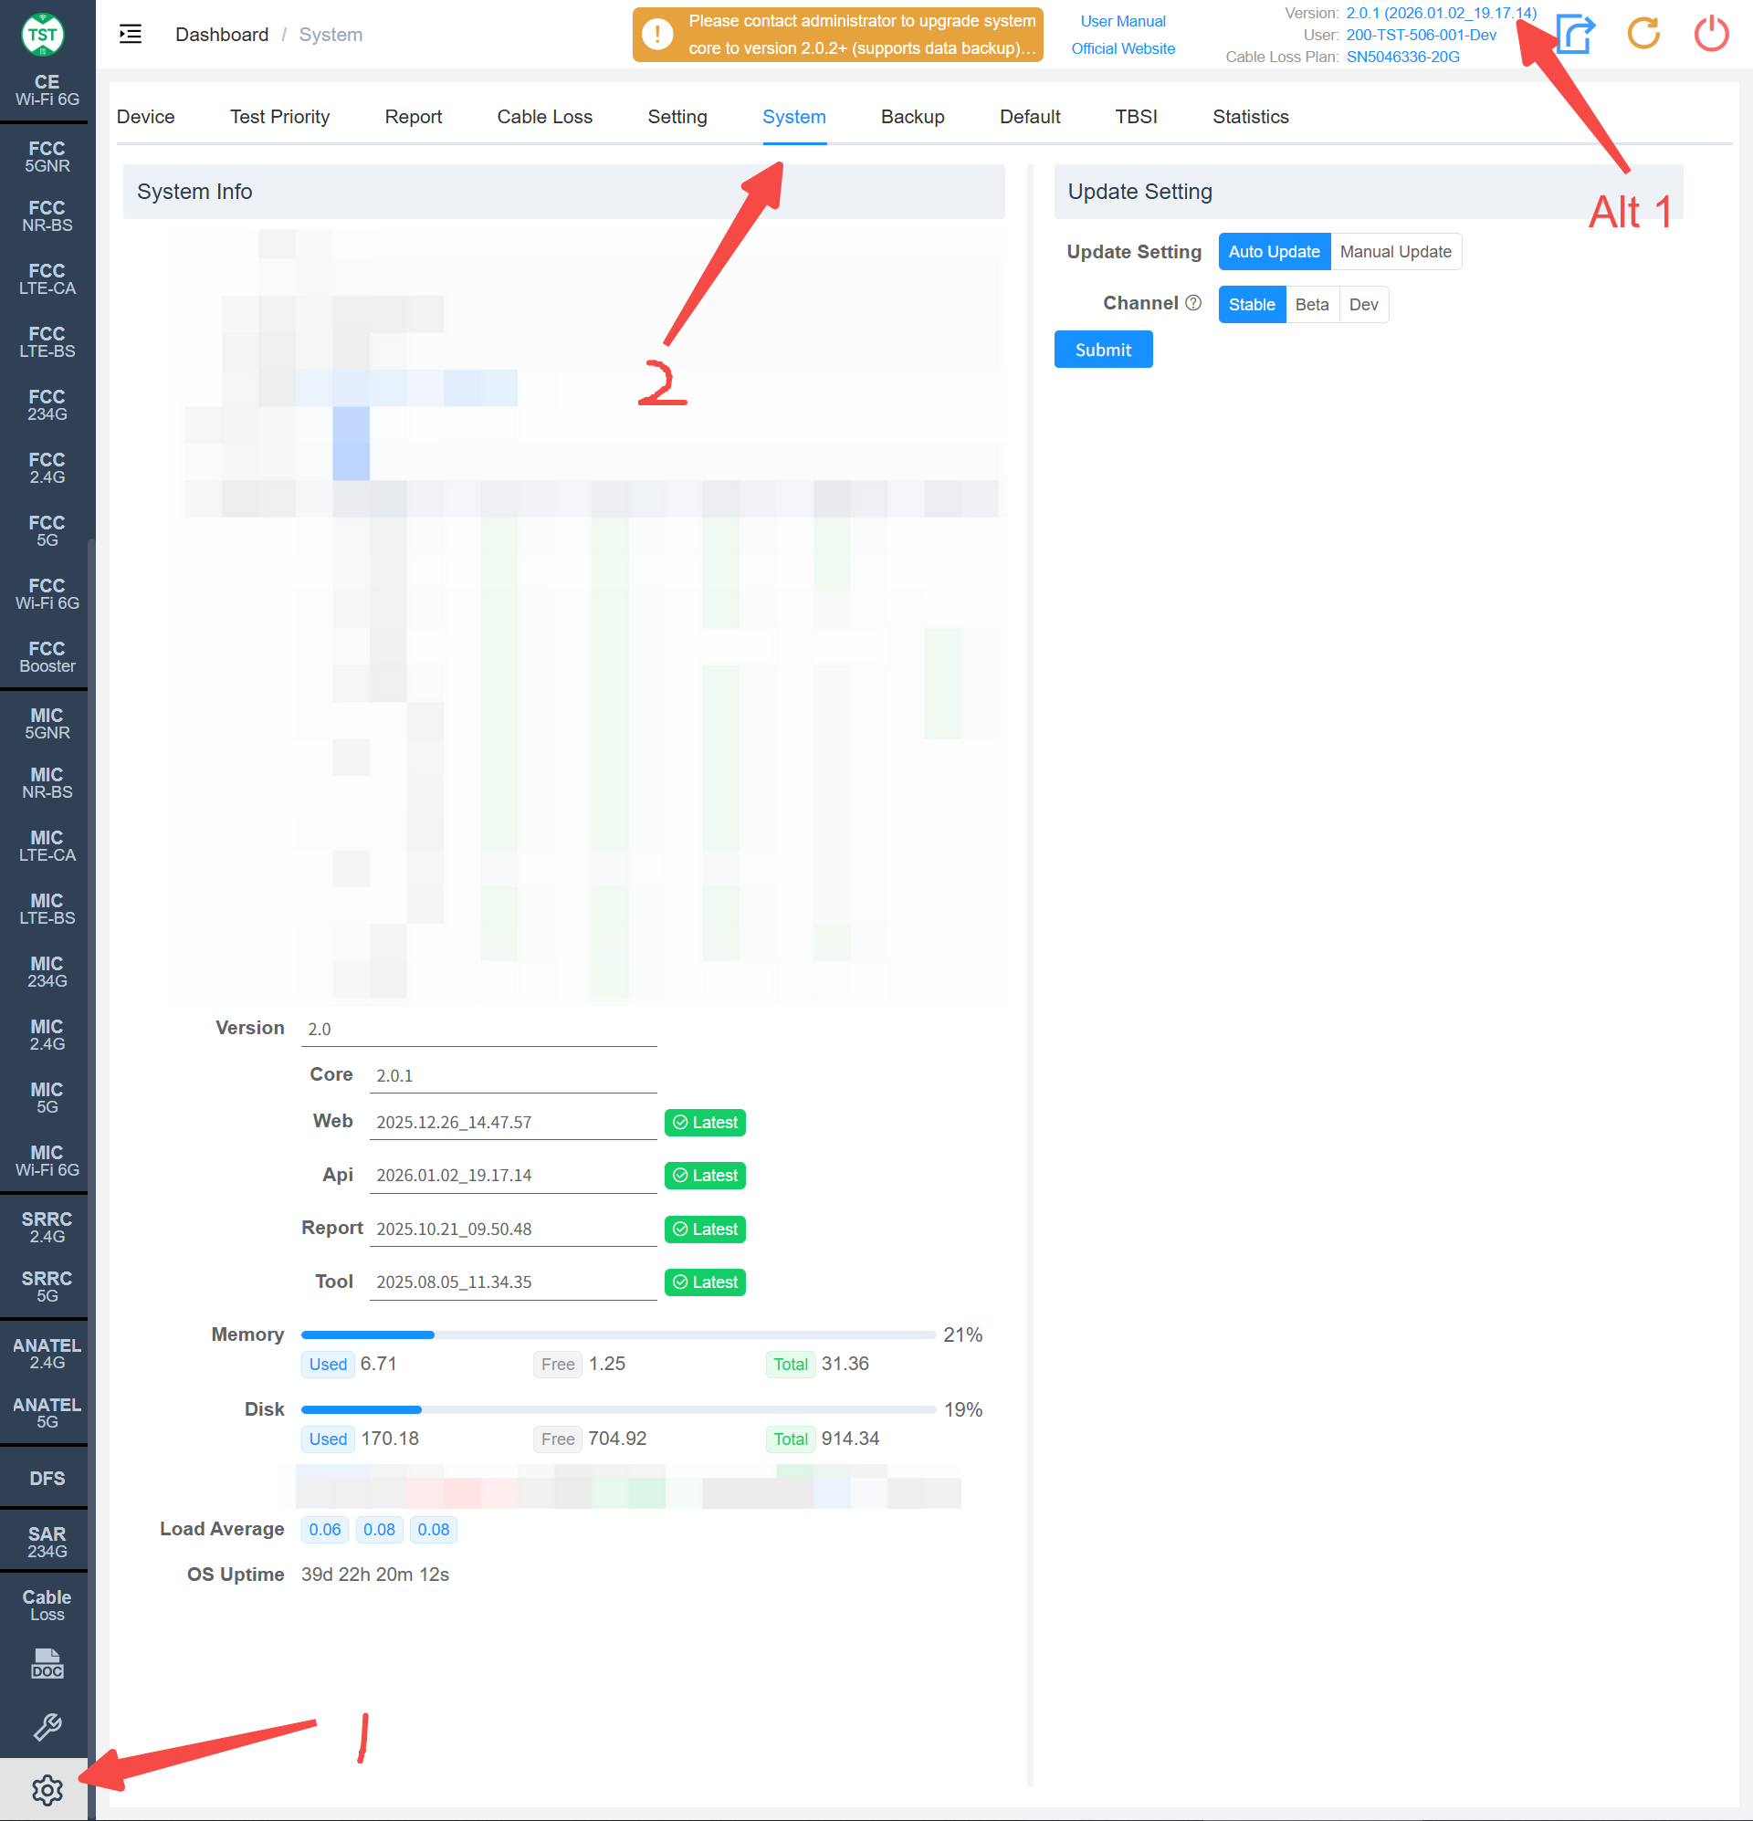Open FCC Booster in sidebar

[47, 657]
